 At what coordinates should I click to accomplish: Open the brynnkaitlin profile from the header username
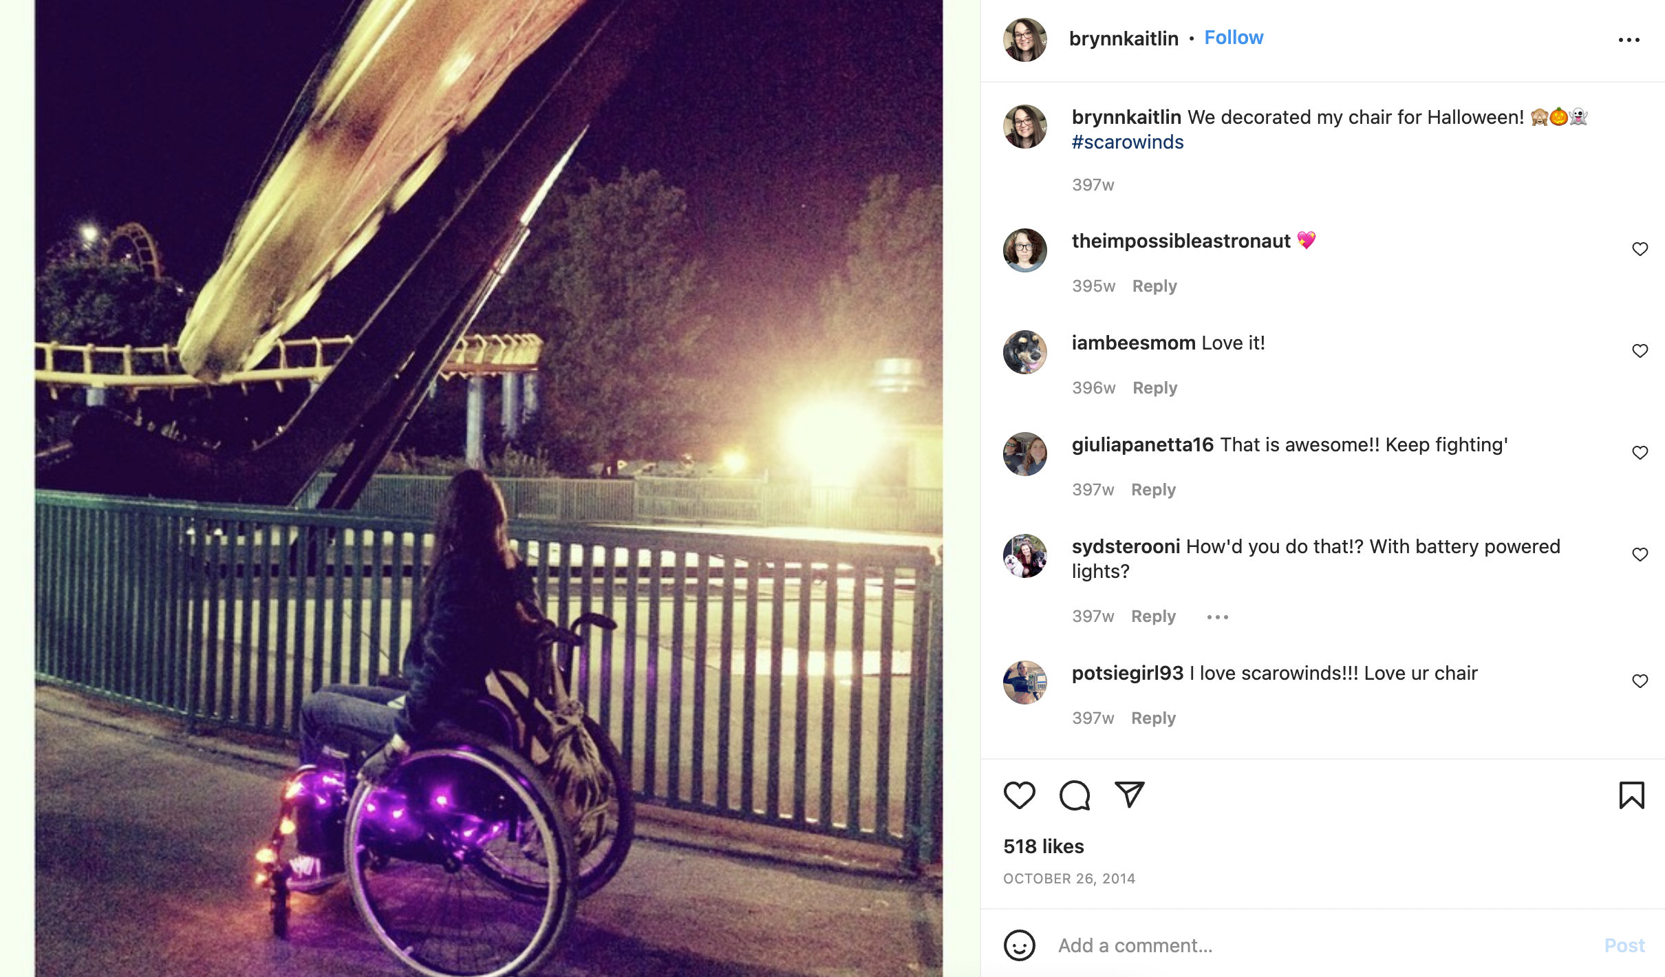1124,39
